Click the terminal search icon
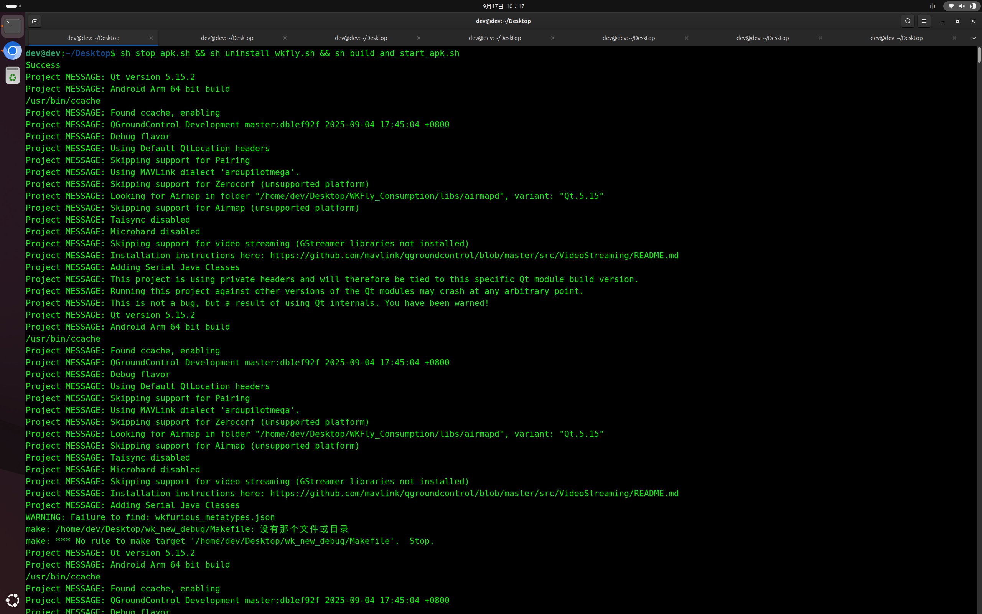 908,21
